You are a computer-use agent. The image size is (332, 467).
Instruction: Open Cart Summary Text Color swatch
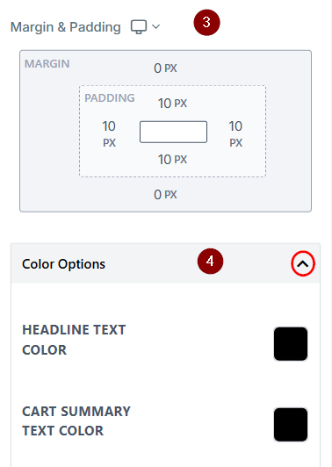pos(291,425)
